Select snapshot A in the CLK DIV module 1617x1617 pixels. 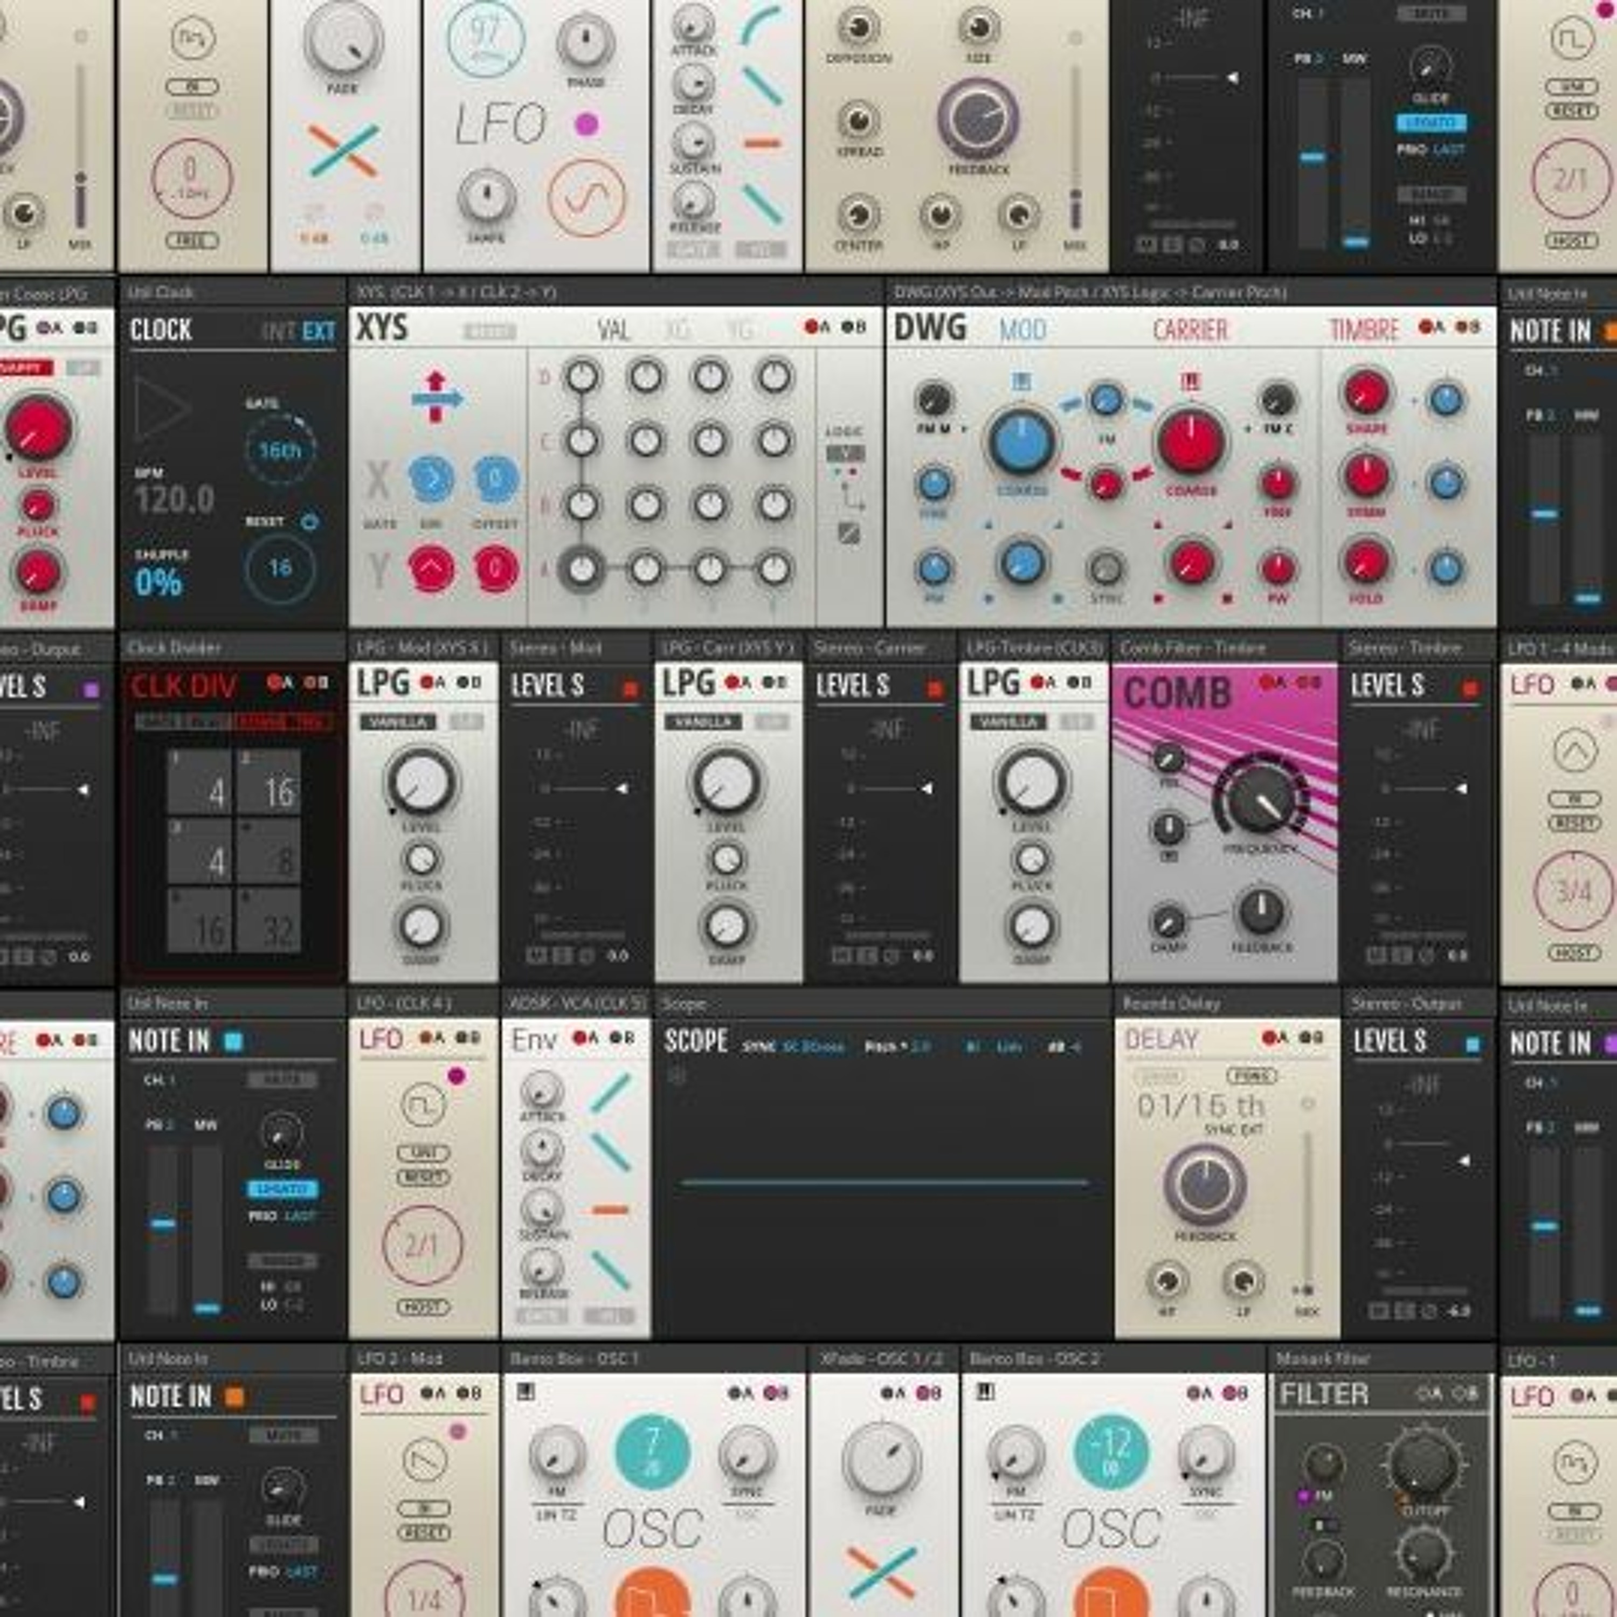pos(280,682)
